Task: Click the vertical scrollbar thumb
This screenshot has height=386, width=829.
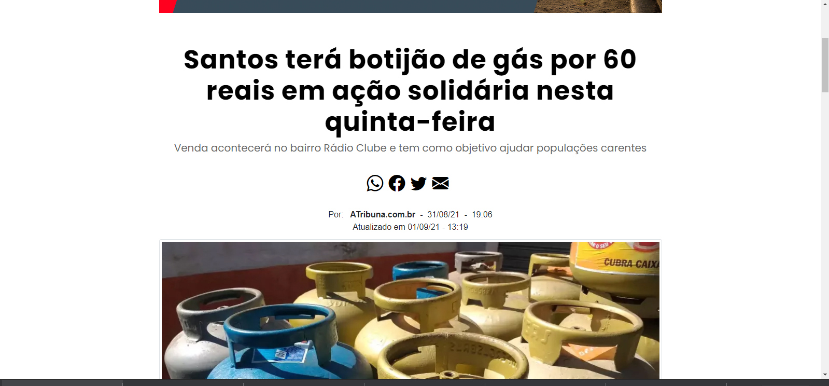Action: coord(825,65)
